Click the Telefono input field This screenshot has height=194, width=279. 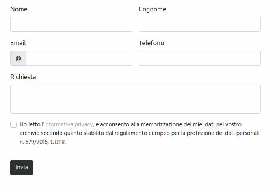point(199,58)
